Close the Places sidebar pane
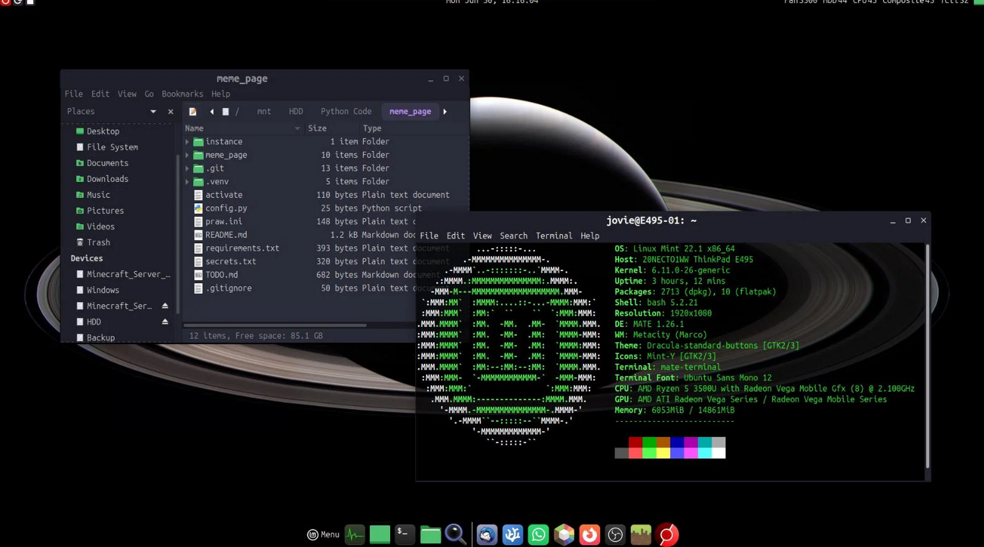 coord(171,112)
